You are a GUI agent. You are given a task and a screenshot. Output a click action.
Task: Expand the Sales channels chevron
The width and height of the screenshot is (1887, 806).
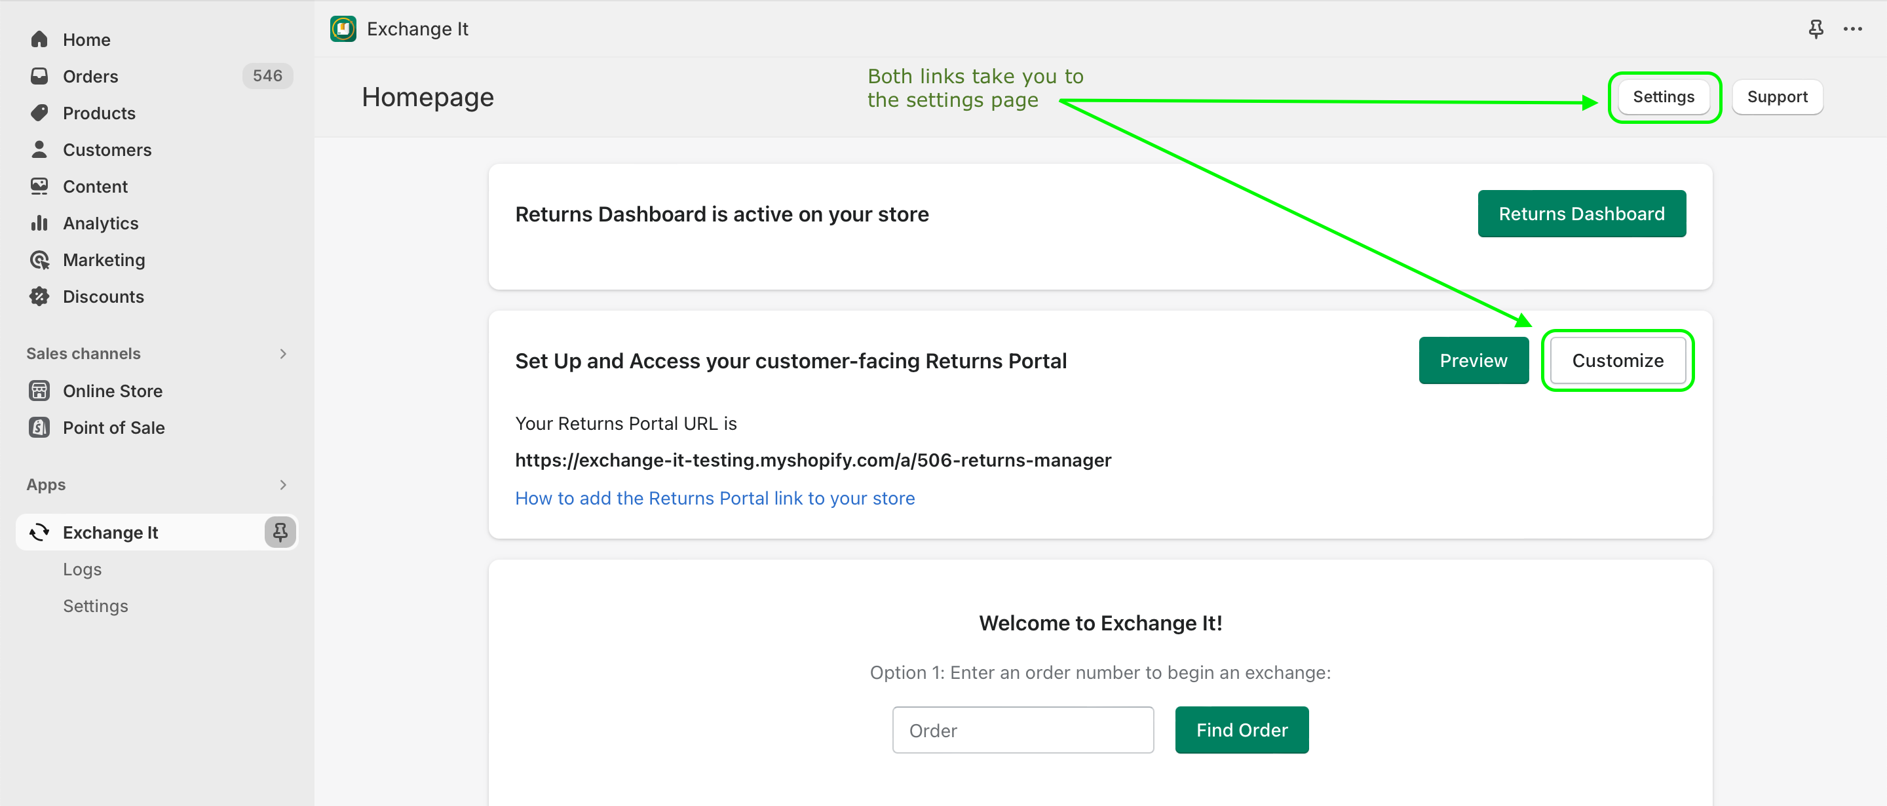tap(283, 354)
